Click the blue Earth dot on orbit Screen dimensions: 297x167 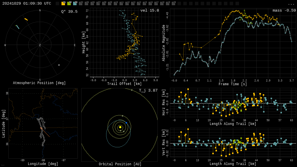(x=126, y=123)
